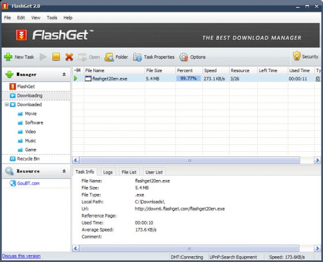The width and height of the screenshot is (323, 262).
Task: Sort by Resource column header
Action: [x=243, y=70]
